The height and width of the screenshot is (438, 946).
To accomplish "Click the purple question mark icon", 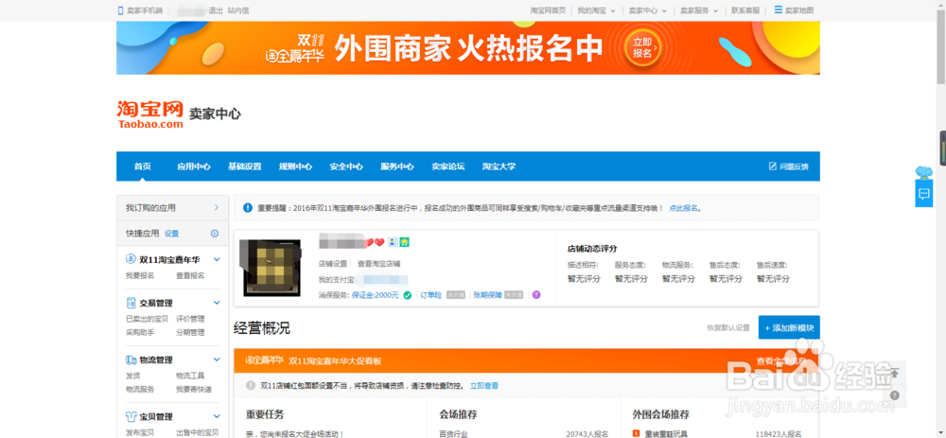I will coord(536,295).
